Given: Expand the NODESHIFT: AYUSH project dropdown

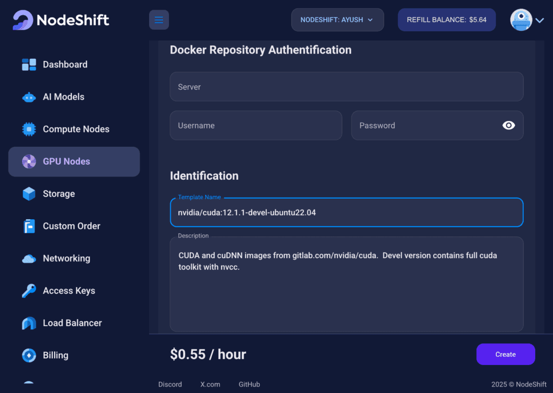Looking at the screenshot, I should [x=337, y=20].
